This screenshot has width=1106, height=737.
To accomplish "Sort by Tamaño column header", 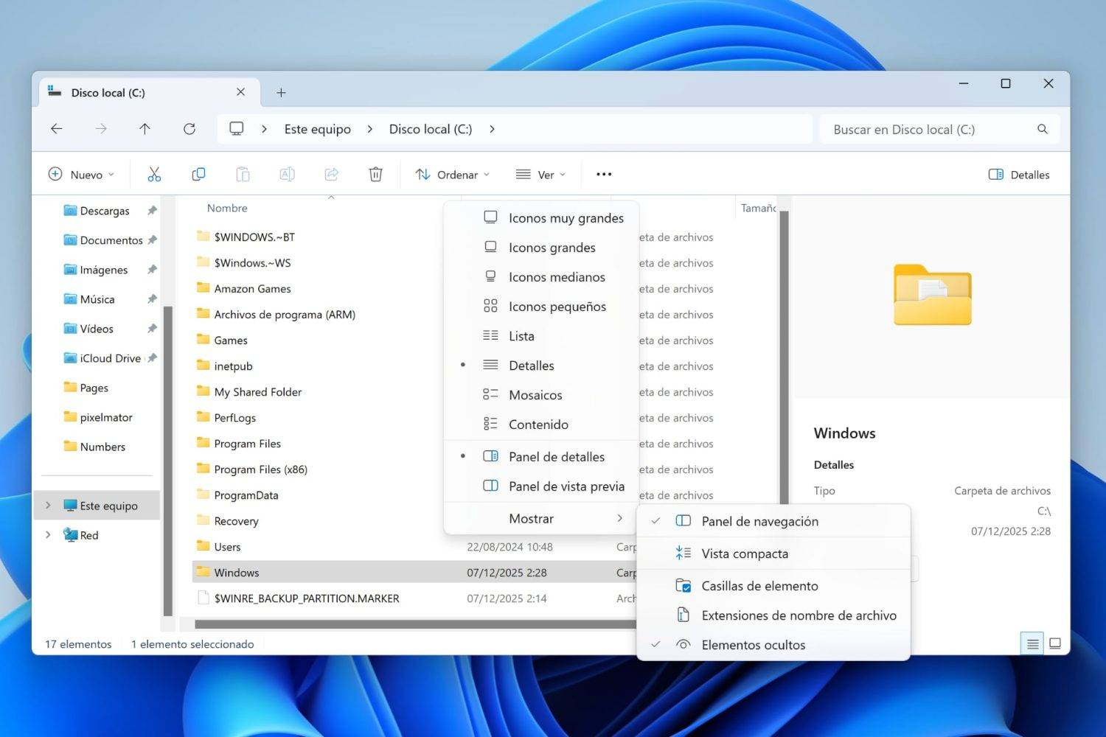I will (758, 209).
